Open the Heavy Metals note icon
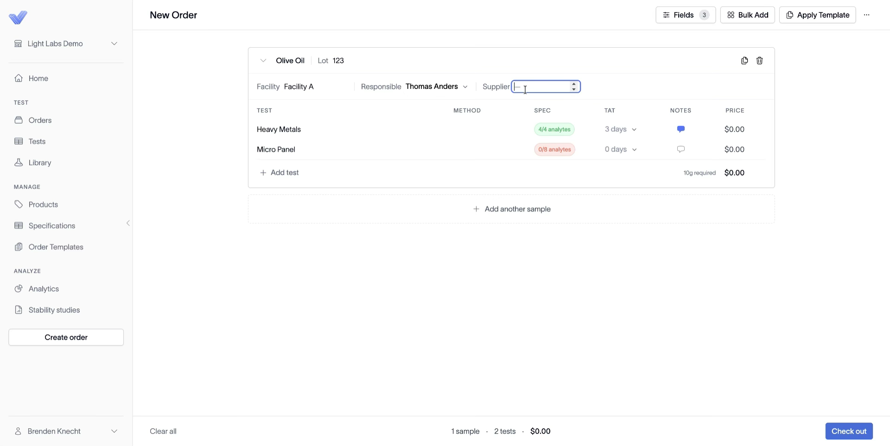This screenshot has width=890, height=446. [680, 129]
